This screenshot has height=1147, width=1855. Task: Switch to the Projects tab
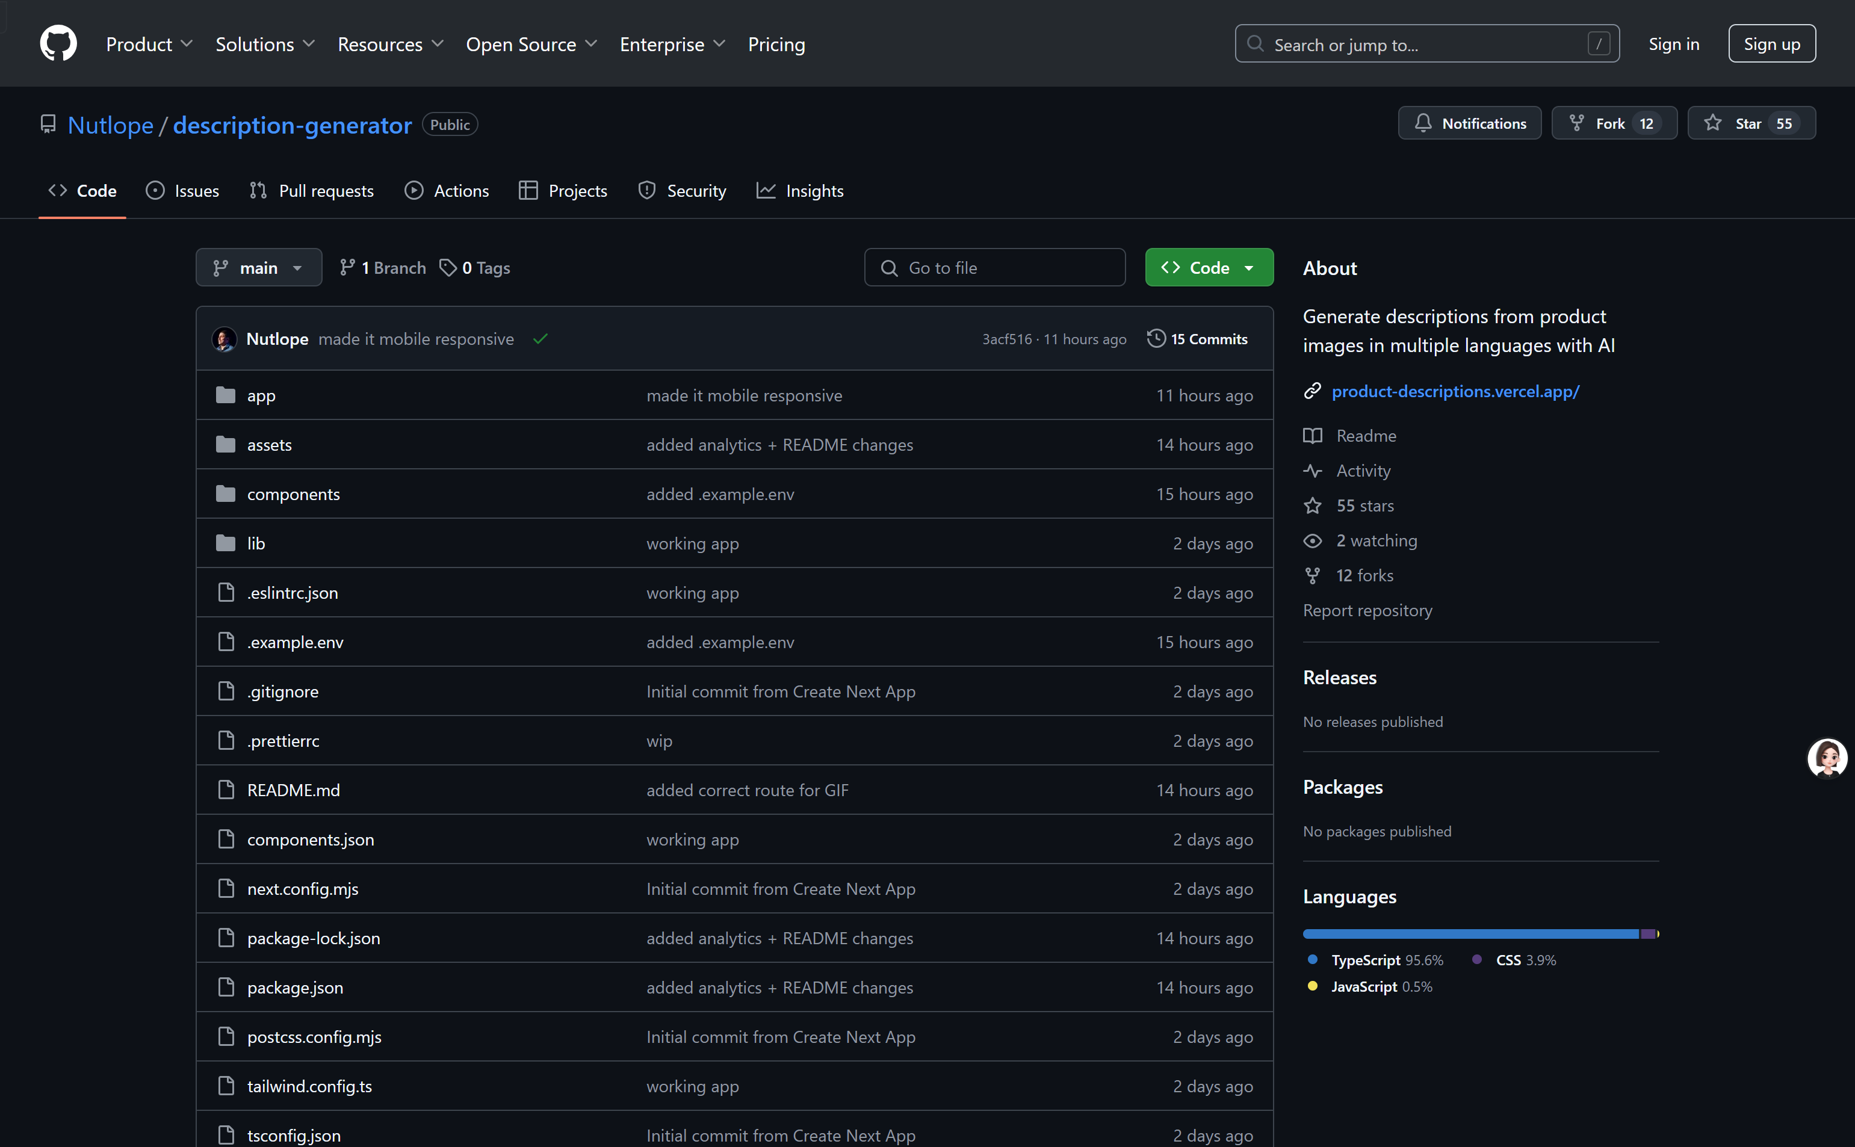[x=562, y=190]
